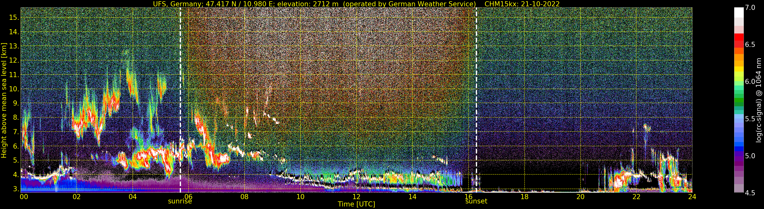The width and height of the screenshot is (764, 209).
Task: Click the time tick label '18'
Action: tap(524, 197)
